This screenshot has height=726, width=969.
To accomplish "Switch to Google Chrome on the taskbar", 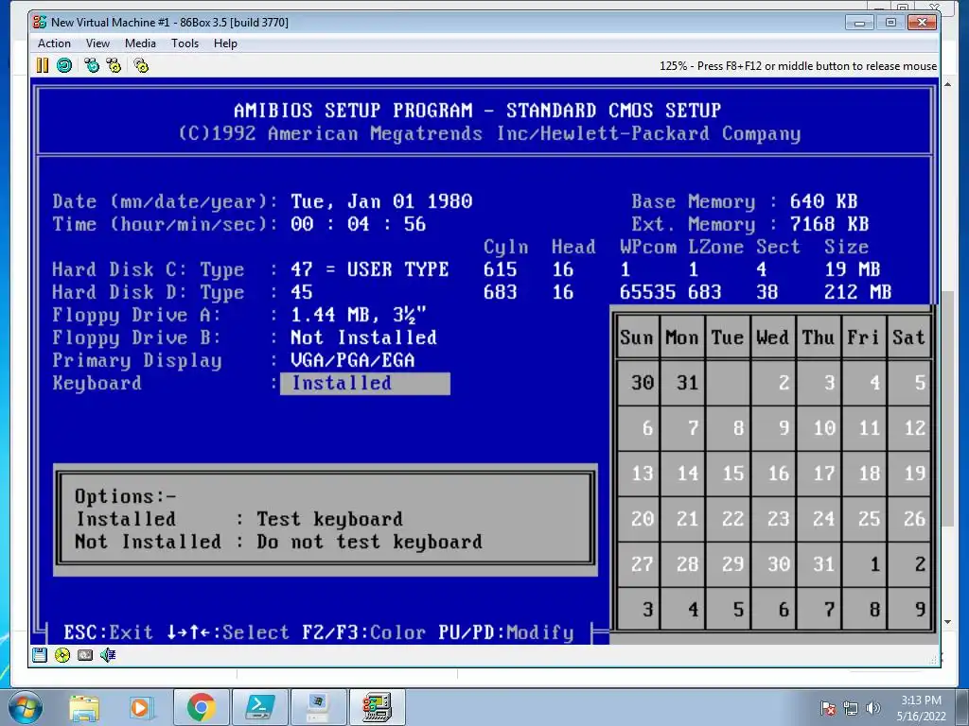I will pos(201,707).
